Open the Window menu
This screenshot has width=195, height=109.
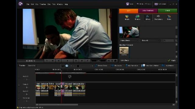60,4
